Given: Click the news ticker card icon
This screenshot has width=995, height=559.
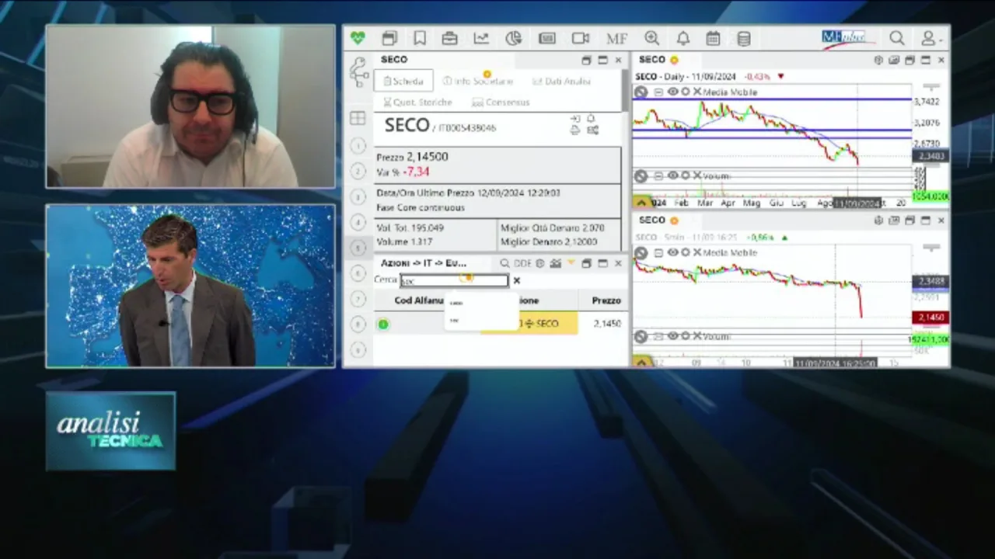Looking at the screenshot, I should [x=547, y=38].
